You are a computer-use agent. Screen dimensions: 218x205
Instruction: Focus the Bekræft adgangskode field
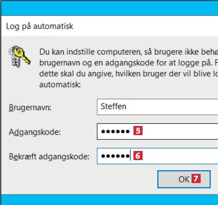(157, 156)
